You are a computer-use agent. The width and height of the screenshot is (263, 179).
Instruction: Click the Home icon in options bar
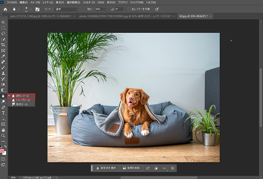(5, 9)
